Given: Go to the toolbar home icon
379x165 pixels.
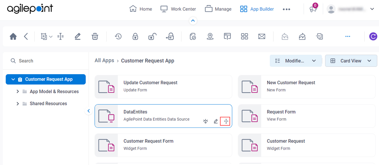Looking at the screenshot, I should [13, 36].
